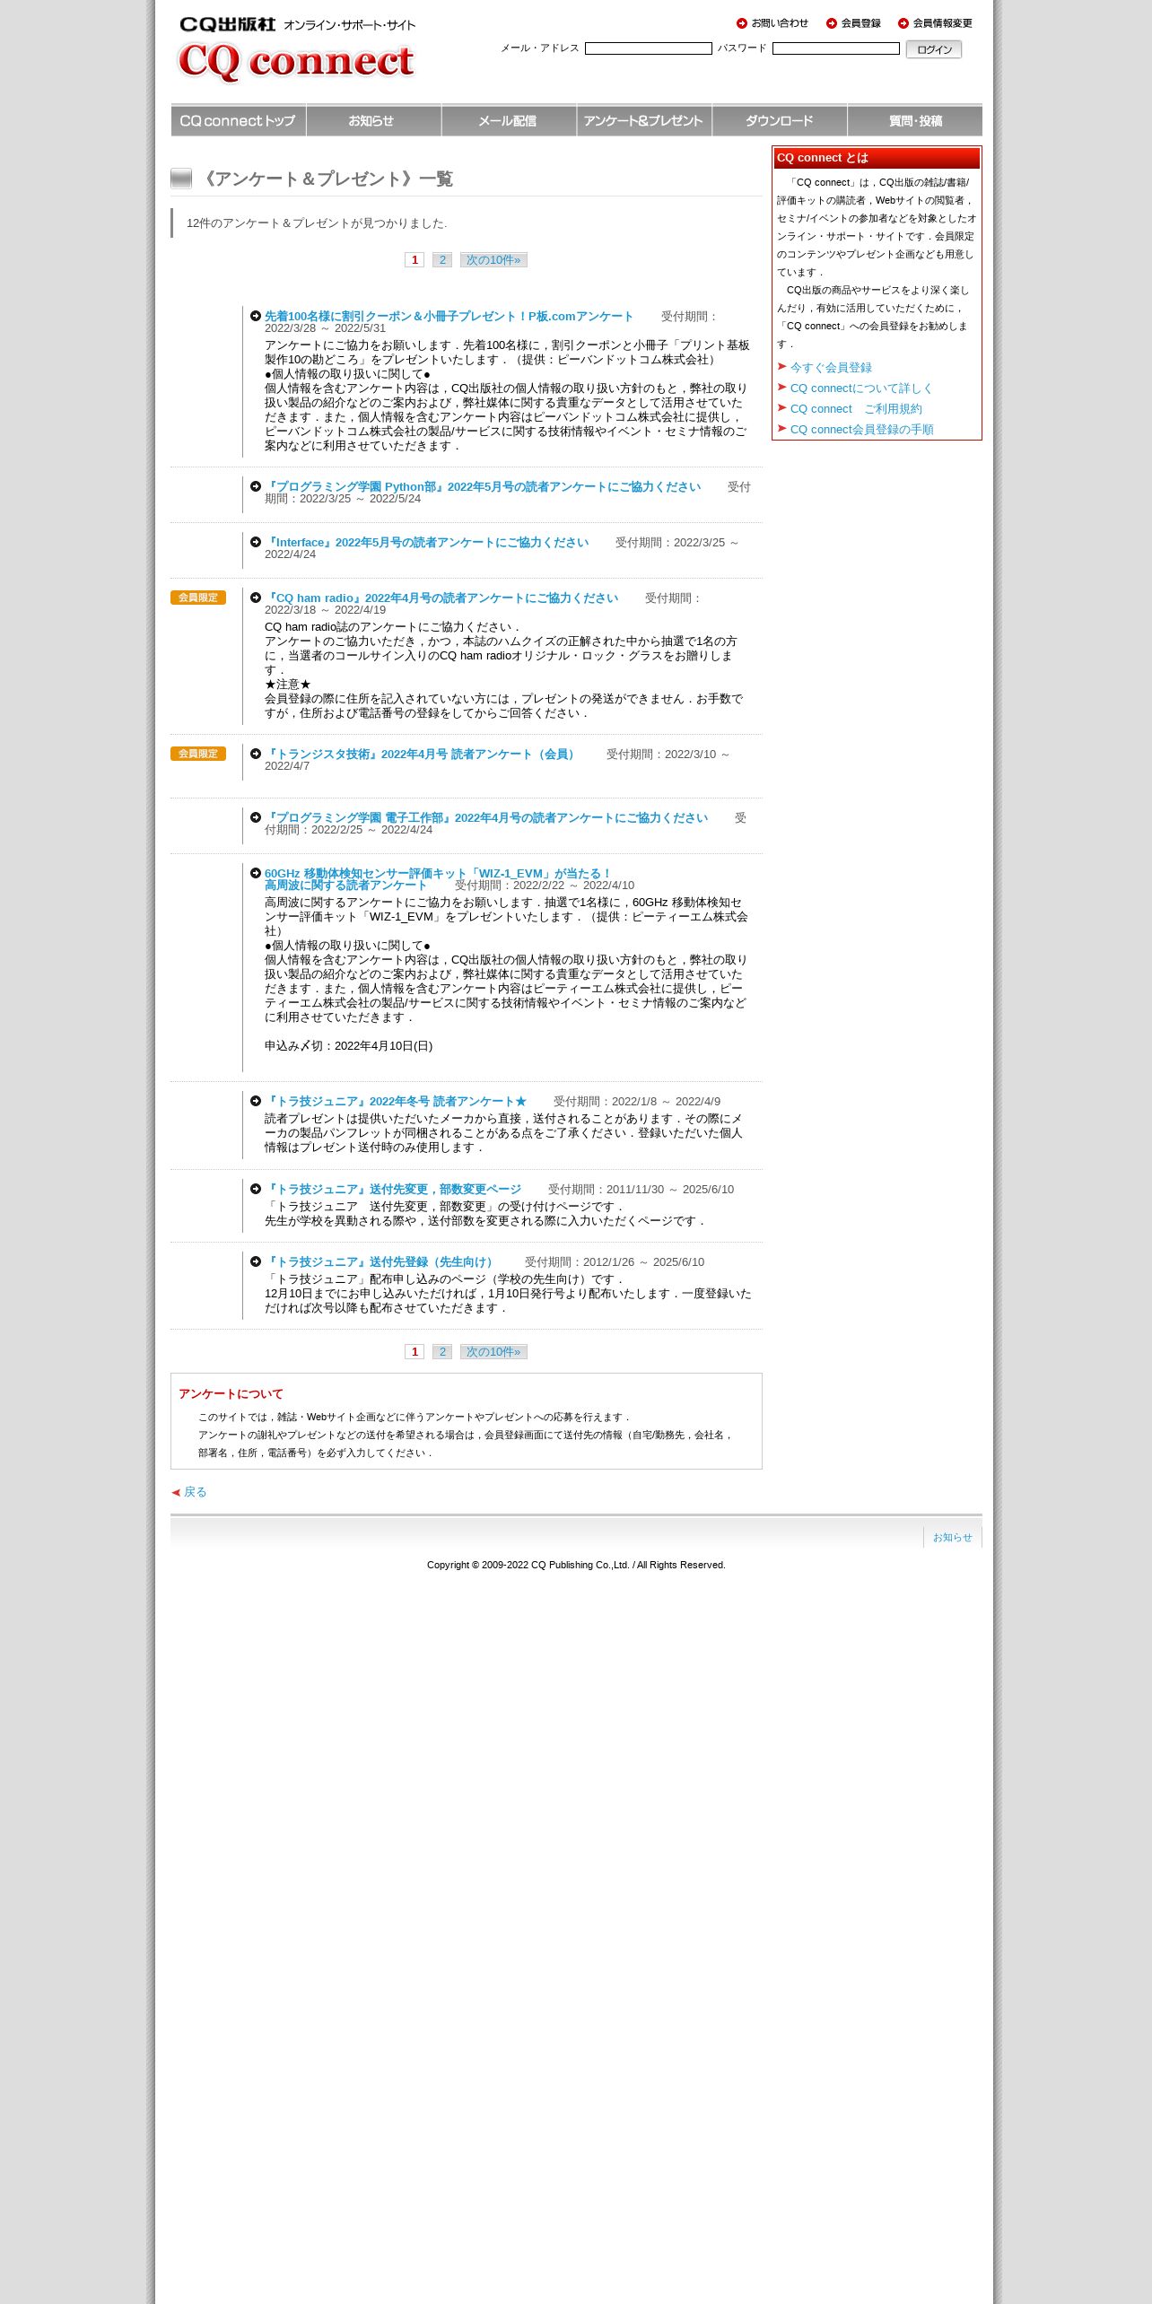Open プログラミング学園 Python部 survey link

483,486
